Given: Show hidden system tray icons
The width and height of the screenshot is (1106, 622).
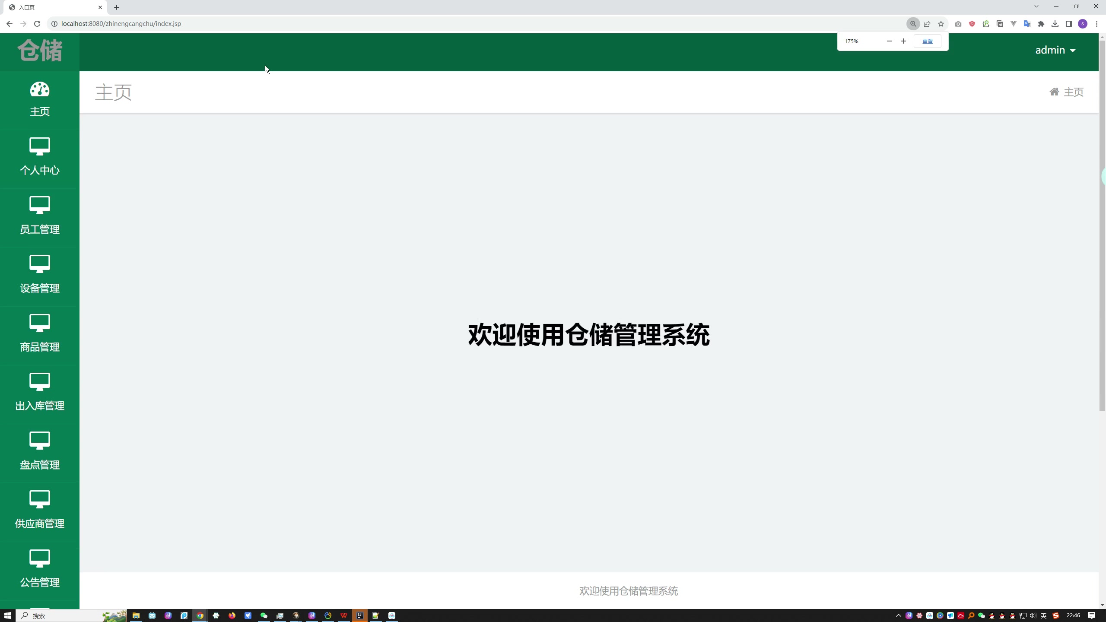Looking at the screenshot, I should (x=899, y=616).
